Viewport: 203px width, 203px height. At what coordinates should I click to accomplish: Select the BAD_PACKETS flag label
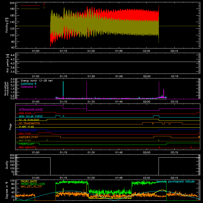[x=28, y=147]
